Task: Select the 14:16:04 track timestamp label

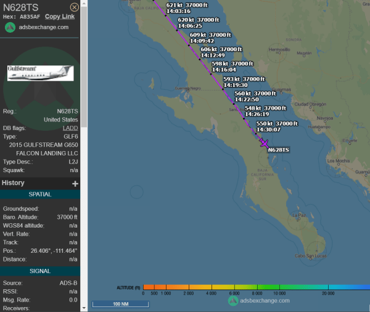Action: [x=224, y=70]
